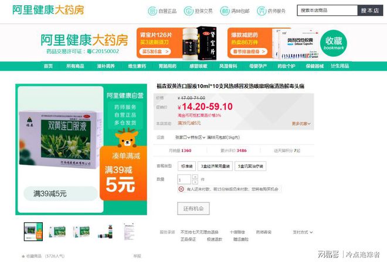This screenshot has height=262, width=387.
Task: Click the 药师咨询 service link
Action: click(x=264, y=232)
